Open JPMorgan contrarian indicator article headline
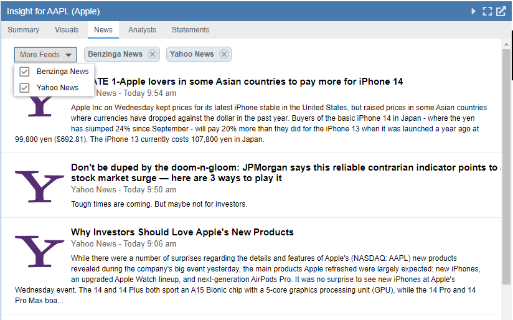 (285, 172)
